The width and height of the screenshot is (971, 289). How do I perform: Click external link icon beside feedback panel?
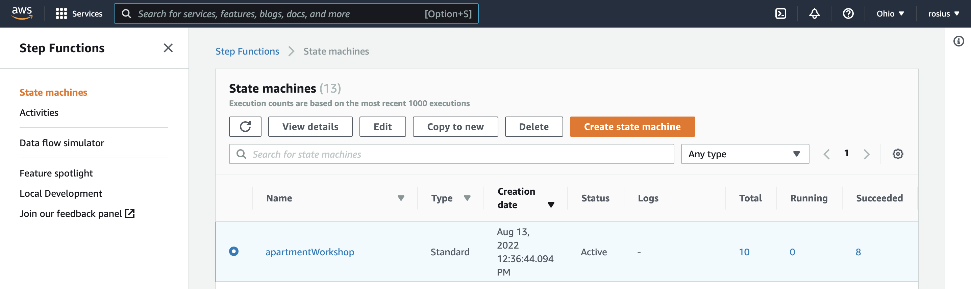click(x=130, y=214)
